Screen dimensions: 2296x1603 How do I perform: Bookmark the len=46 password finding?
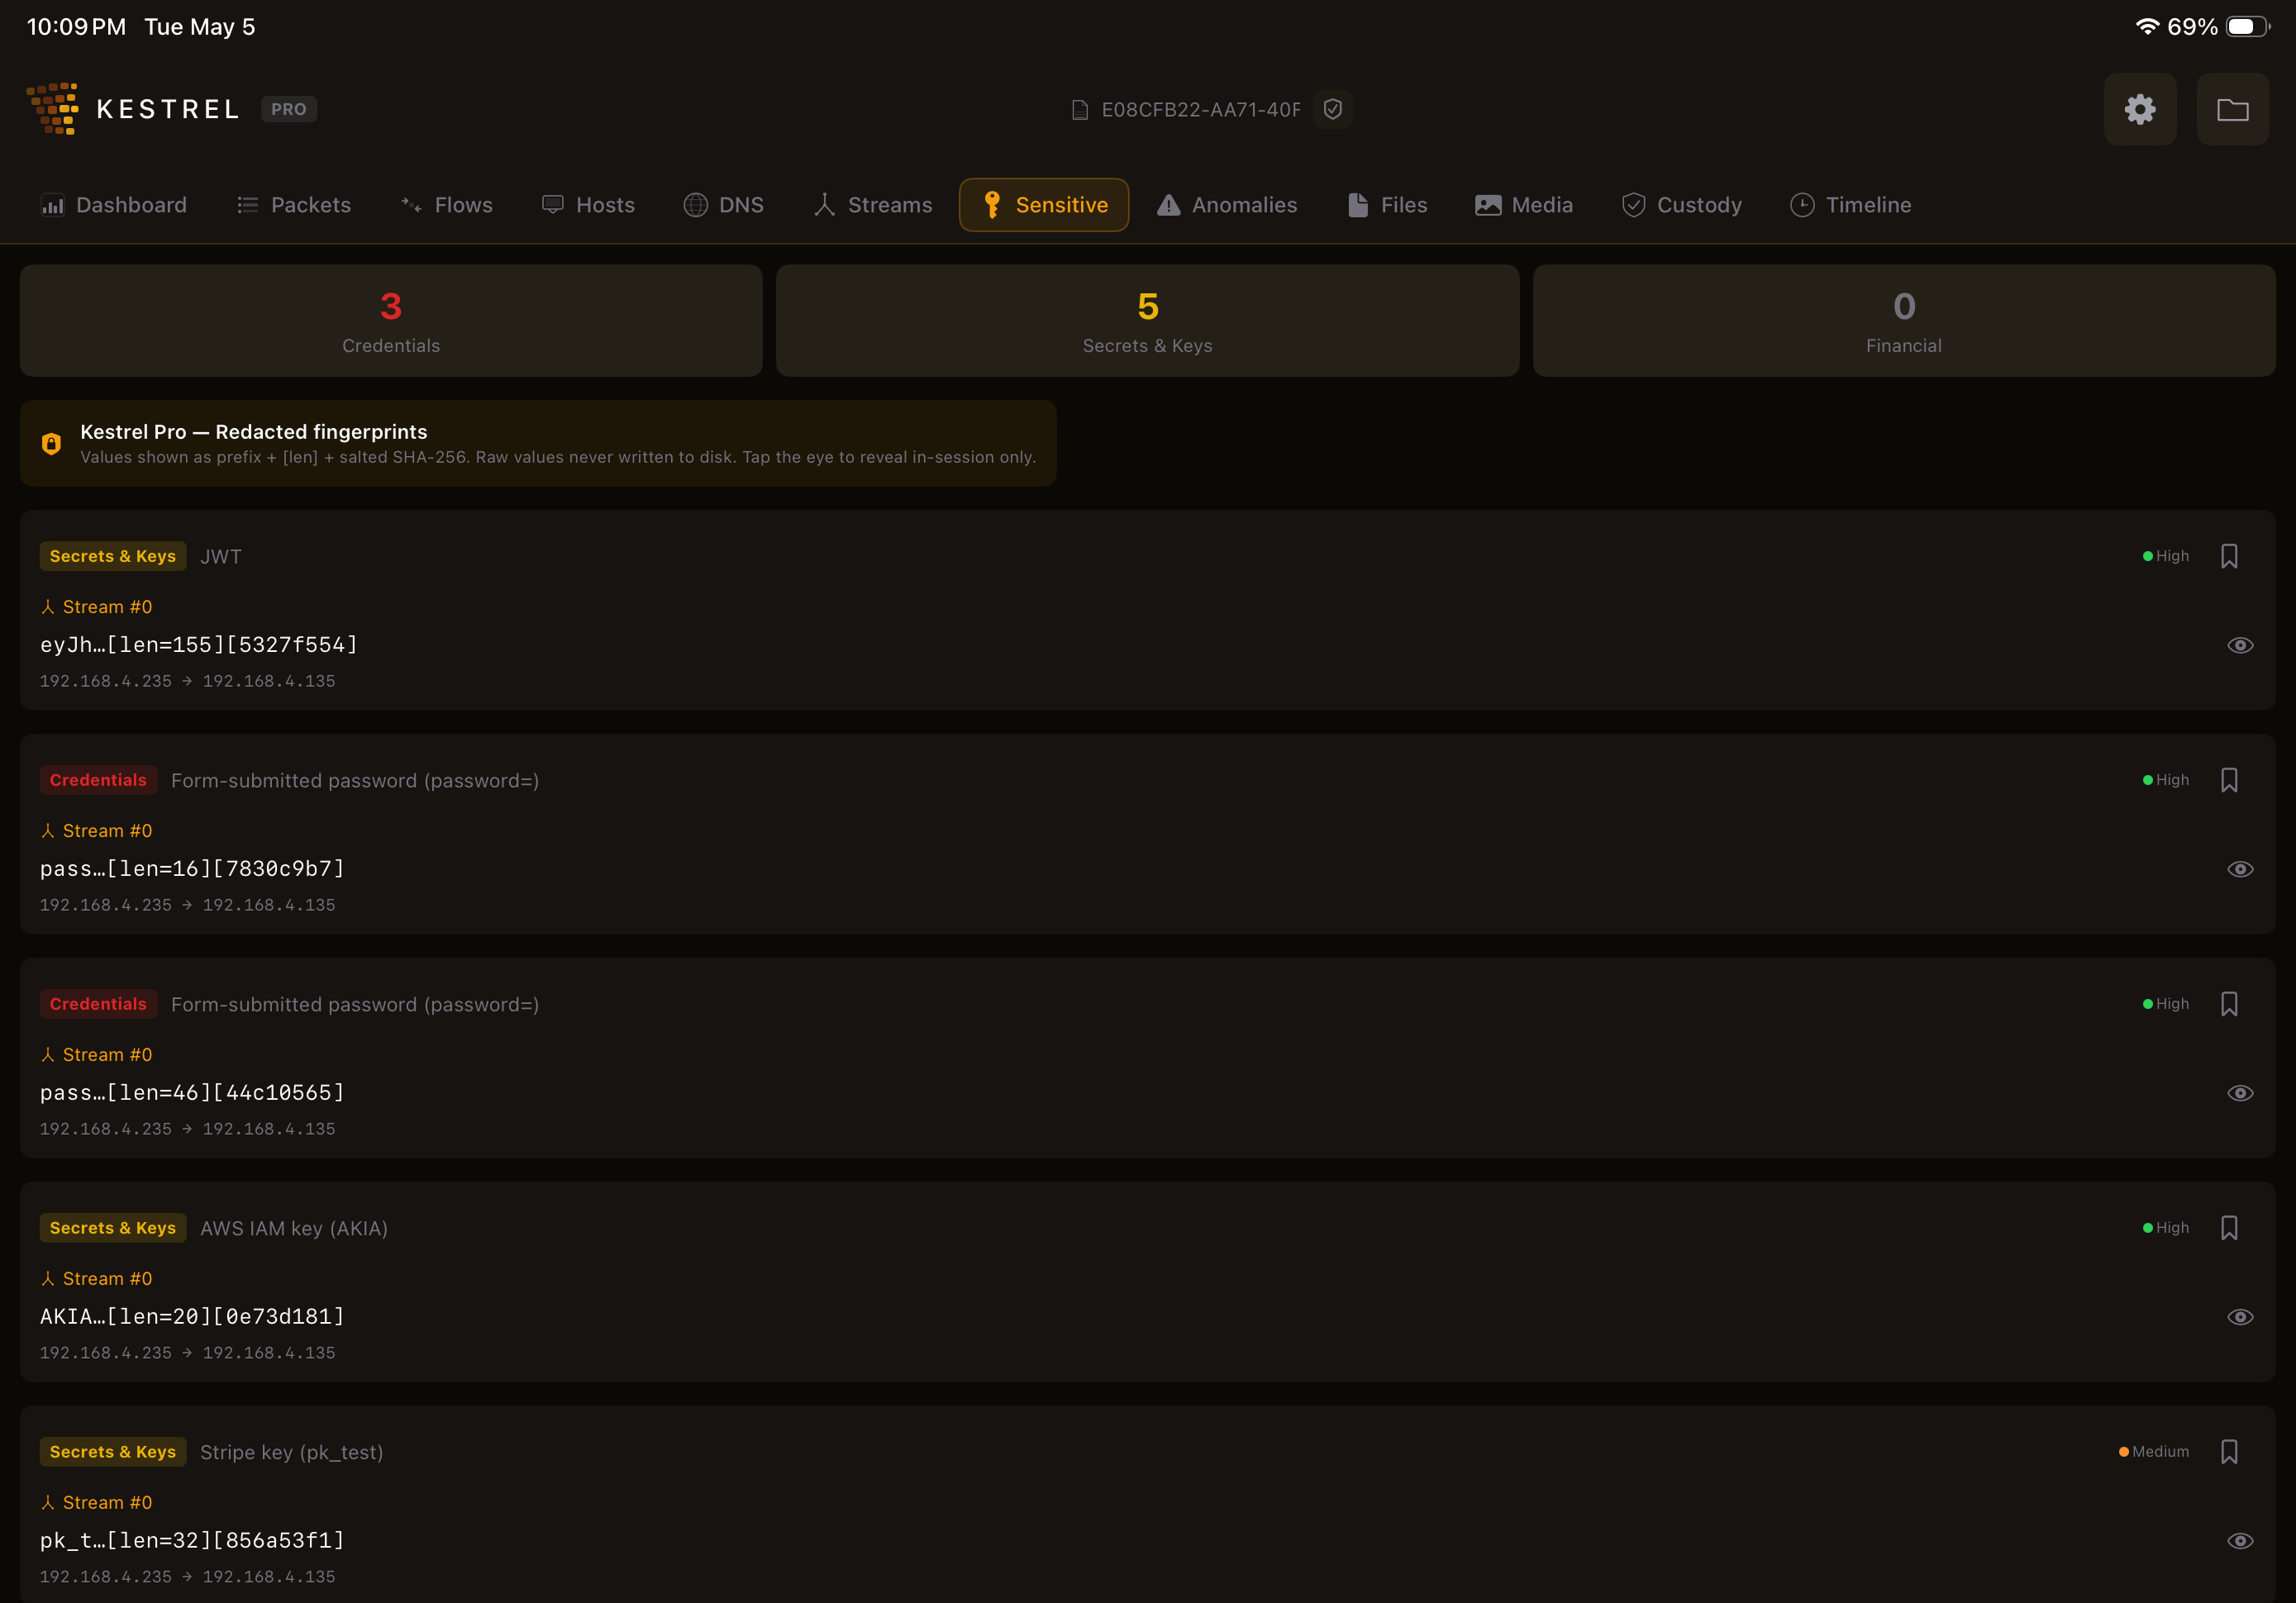tap(2229, 1004)
